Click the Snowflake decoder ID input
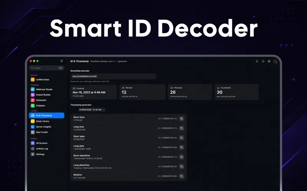307x191 pixels. (x=113, y=76)
